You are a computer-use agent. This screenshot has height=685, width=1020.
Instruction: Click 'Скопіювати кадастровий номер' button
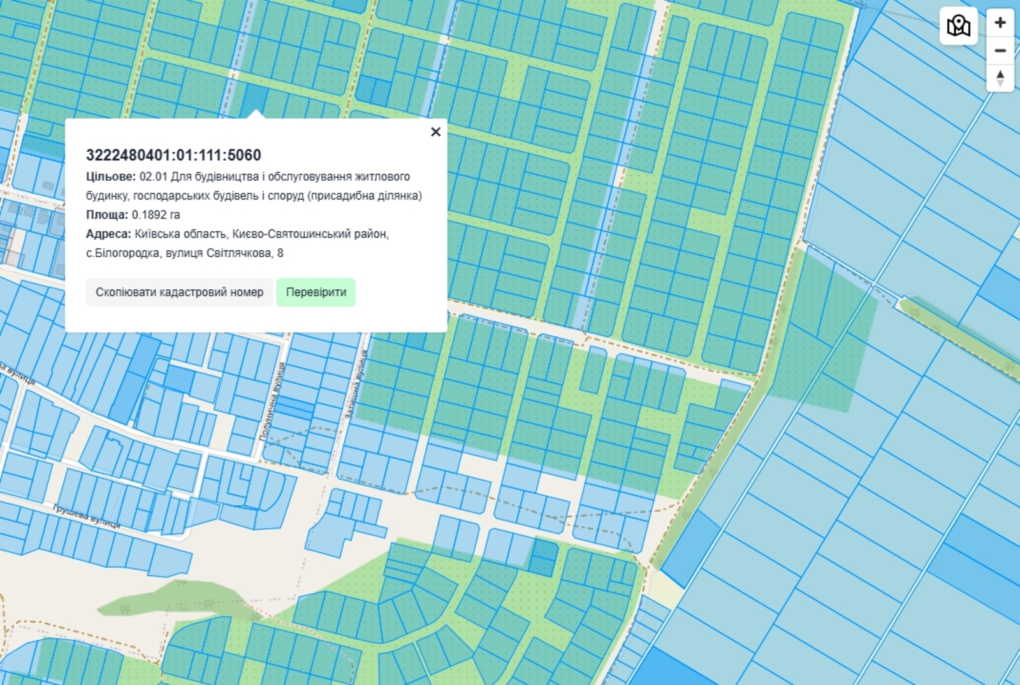[x=179, y=292]
